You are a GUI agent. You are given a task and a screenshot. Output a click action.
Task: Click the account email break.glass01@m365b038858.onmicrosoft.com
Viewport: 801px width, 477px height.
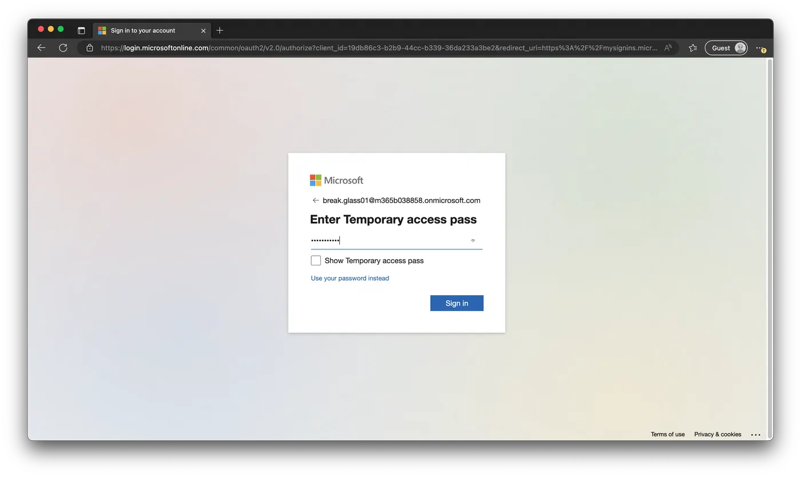pyautogui.click(x=402, y=200)
